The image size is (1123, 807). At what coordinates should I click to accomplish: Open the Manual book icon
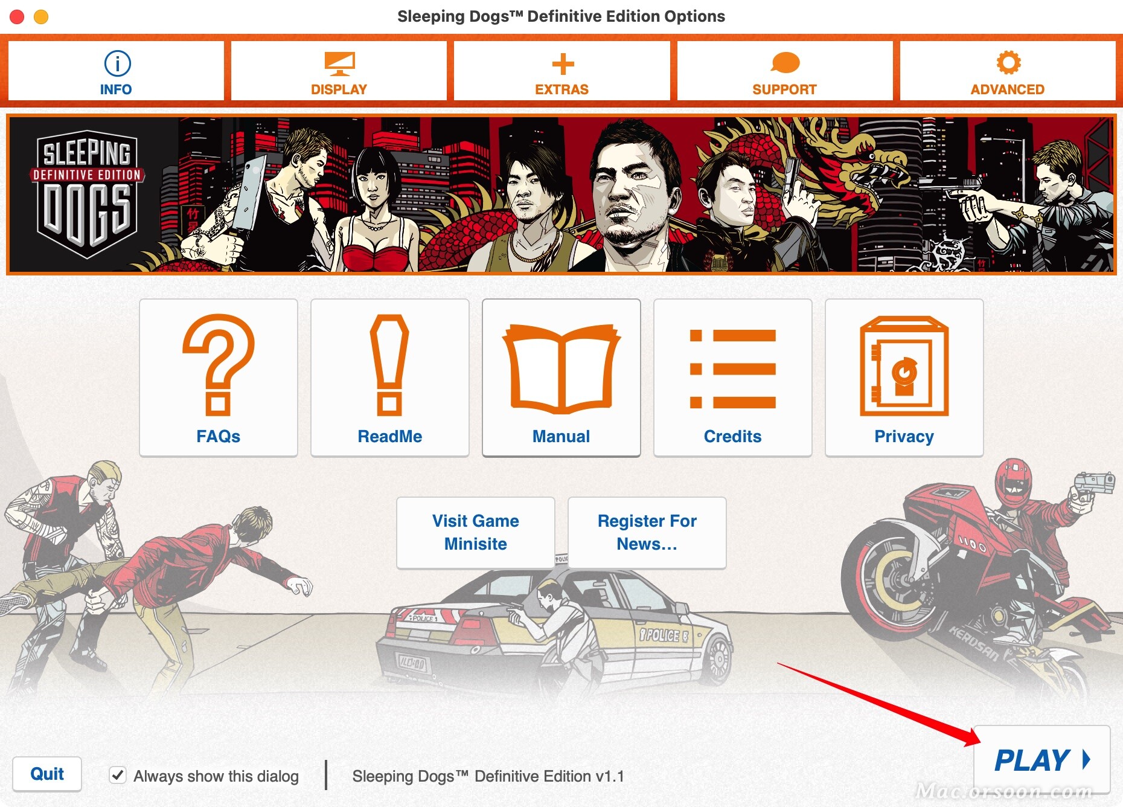point(561,369)
